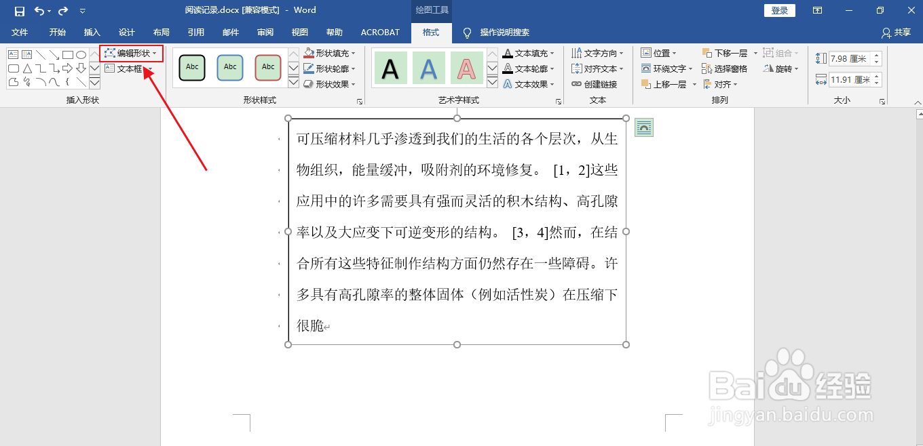Pick the arrow line shape
The width and height of the screenshot is (923, 446).
pos(54,55)
